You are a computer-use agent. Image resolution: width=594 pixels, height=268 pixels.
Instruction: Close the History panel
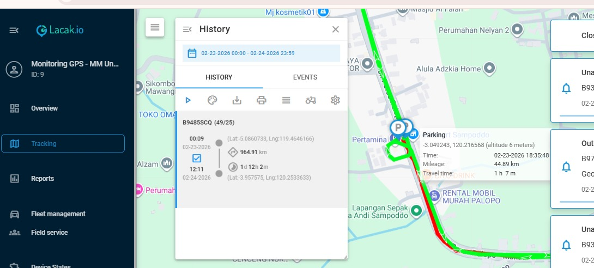tap(335, 29)
